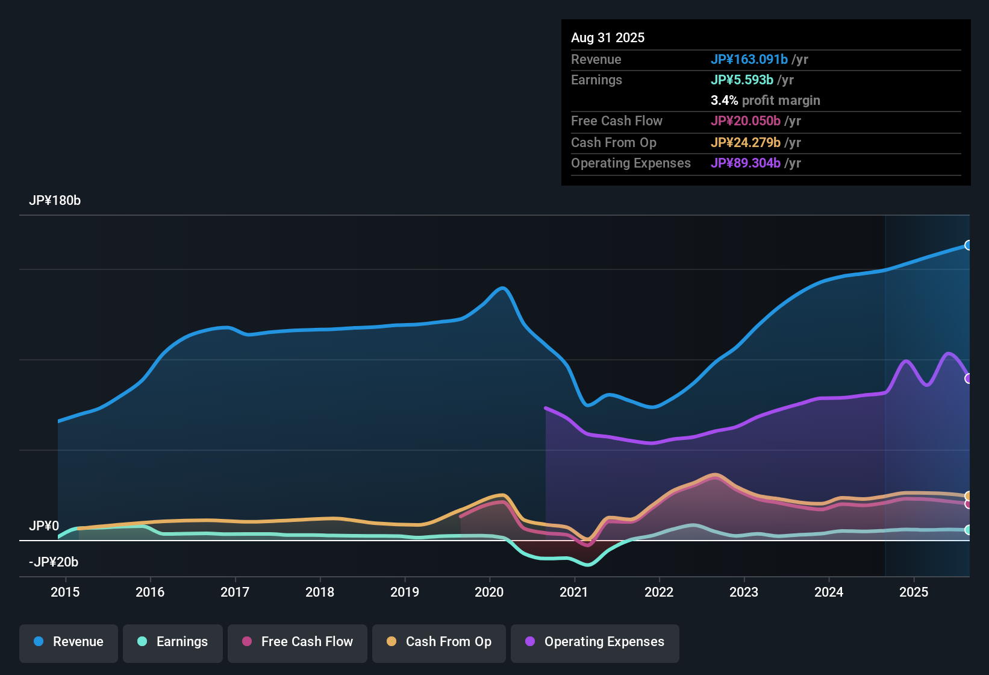Click the 2021 axis position on the chart
Image resolution: width=989 pixels, height=675 pixels.
tap(575, 592)
